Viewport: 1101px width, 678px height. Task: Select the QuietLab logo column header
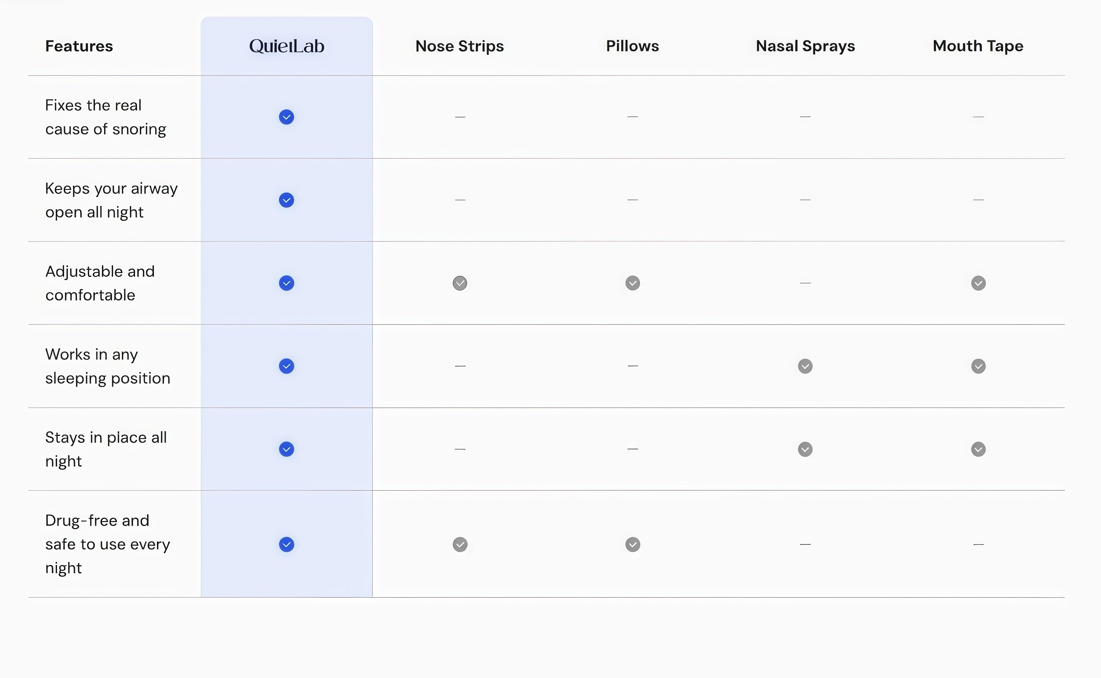287,46
